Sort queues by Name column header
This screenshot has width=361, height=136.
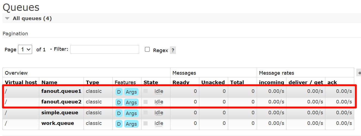[x=49, y=82]
